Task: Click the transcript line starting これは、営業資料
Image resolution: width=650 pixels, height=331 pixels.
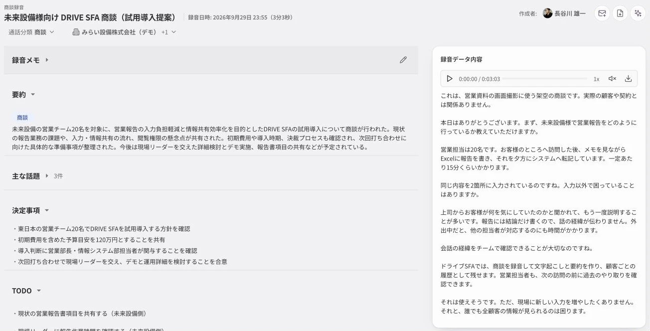Action: tap(539, 100)
